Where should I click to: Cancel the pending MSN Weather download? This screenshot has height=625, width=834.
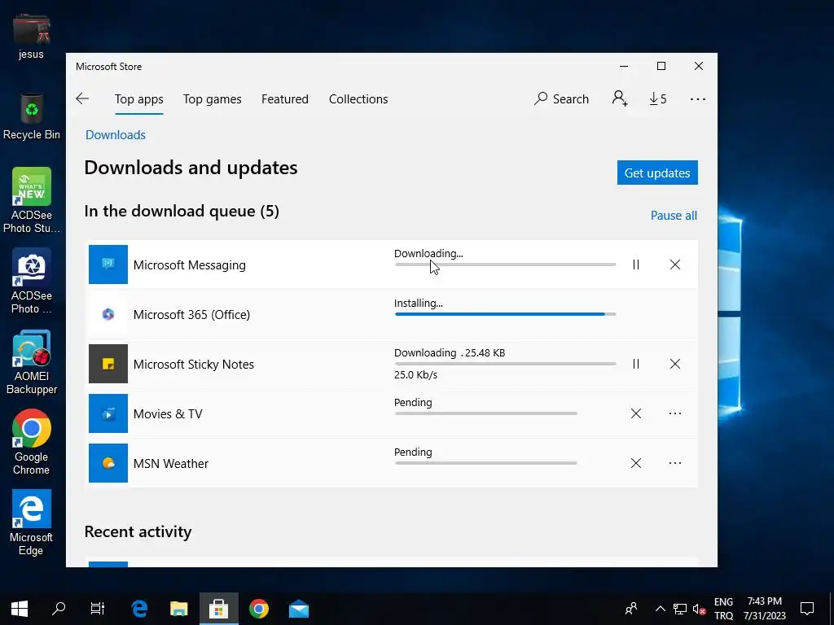(635, 463)
